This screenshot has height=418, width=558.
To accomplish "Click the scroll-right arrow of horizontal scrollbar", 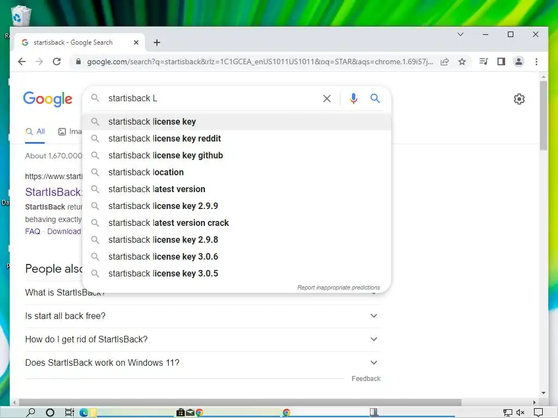I will [534, 402].
